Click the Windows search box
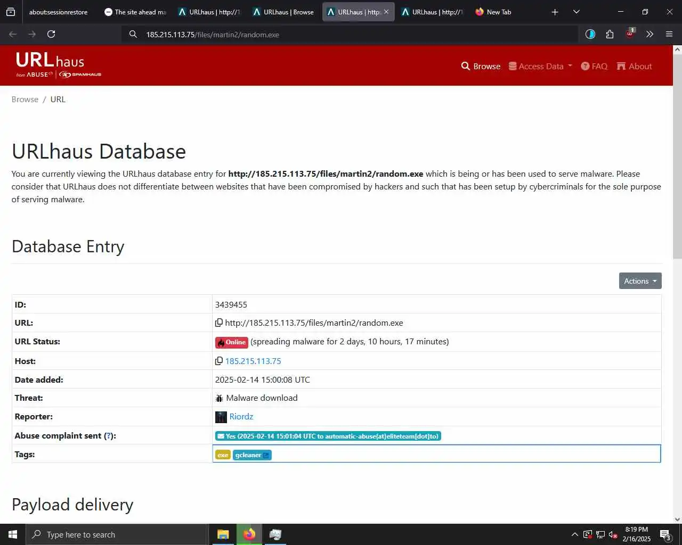The image size is (682, 545). 117,534
